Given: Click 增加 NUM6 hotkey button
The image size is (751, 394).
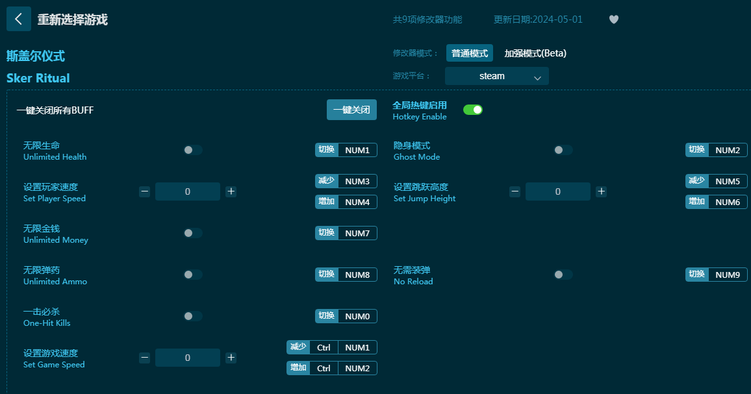Looking at the screenshot, I should point(716,202).
